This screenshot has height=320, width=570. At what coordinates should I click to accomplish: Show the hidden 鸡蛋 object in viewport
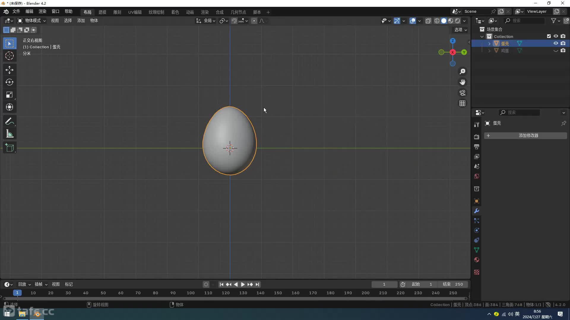(x=556, y=51)
